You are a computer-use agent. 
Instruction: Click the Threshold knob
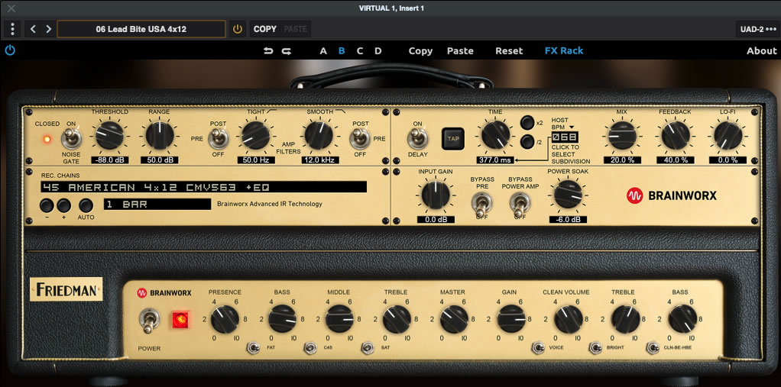[x=109, y=135]
